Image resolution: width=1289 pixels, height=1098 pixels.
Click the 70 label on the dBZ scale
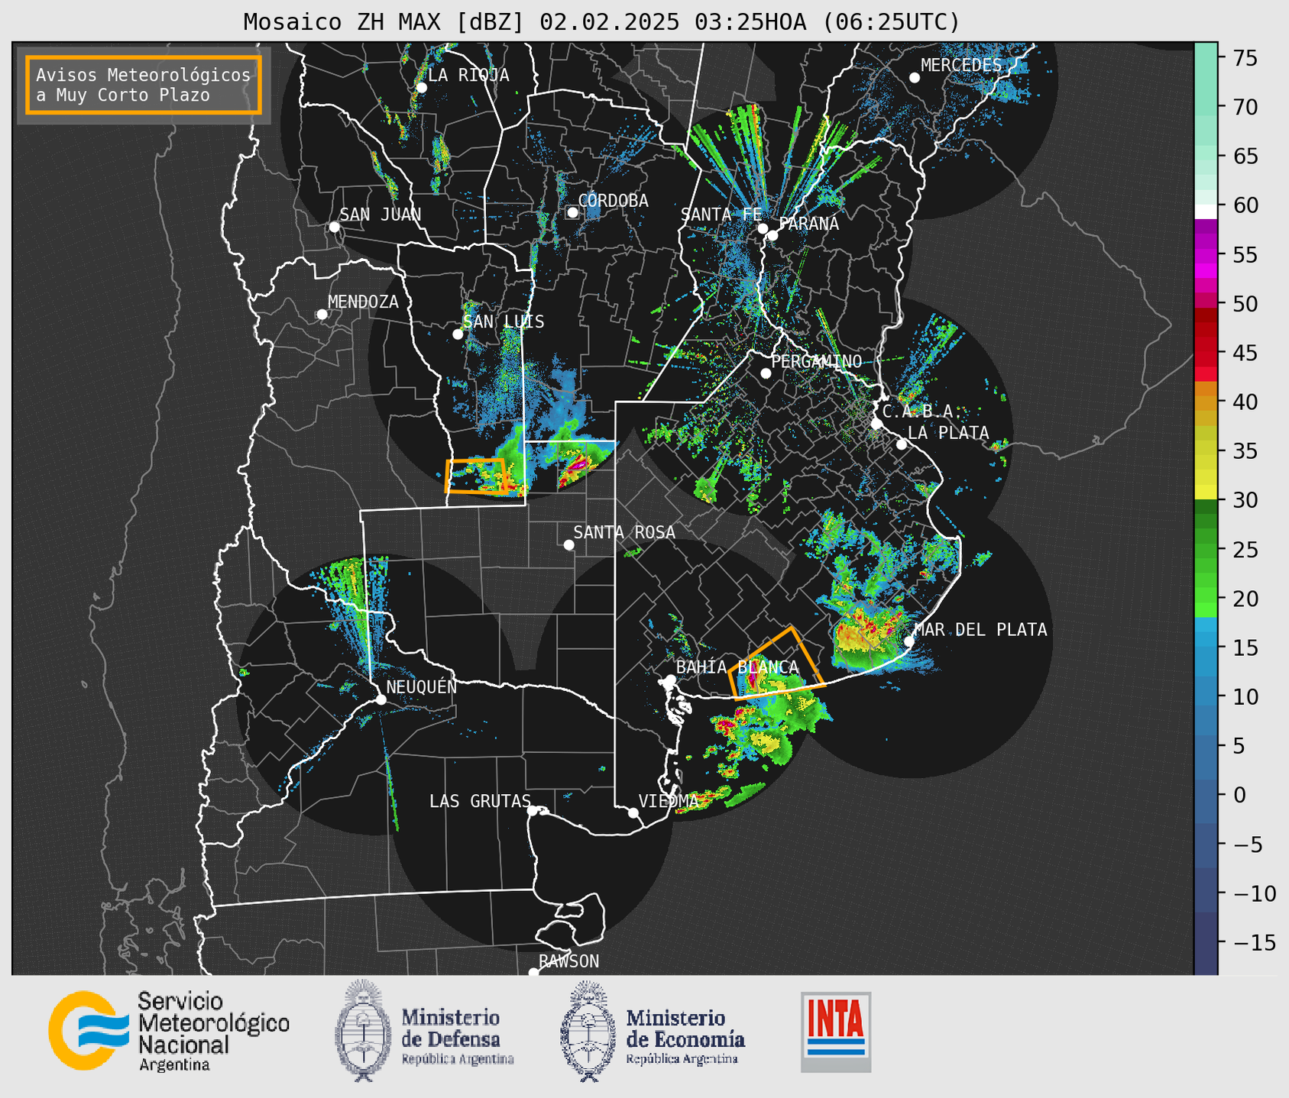[1246, 107]
